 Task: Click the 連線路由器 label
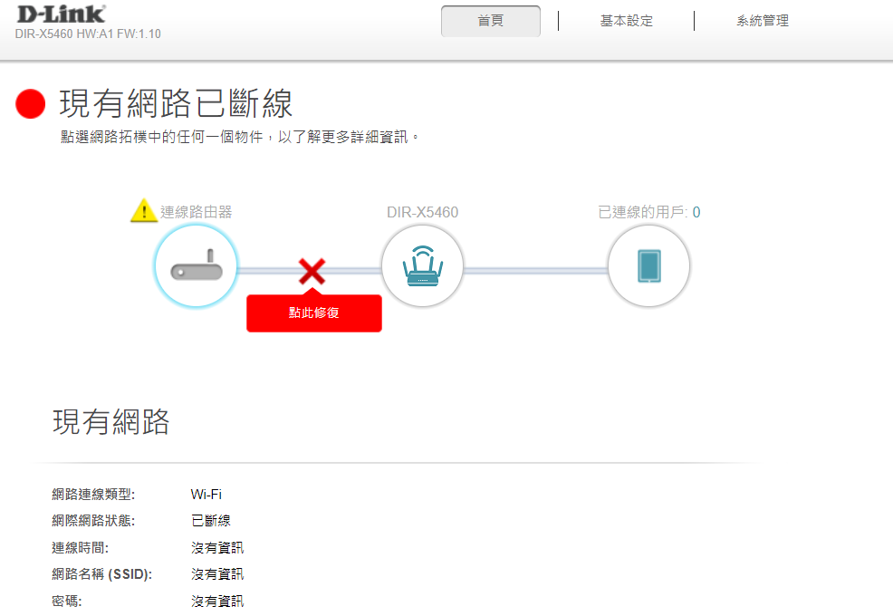point(197,212)
